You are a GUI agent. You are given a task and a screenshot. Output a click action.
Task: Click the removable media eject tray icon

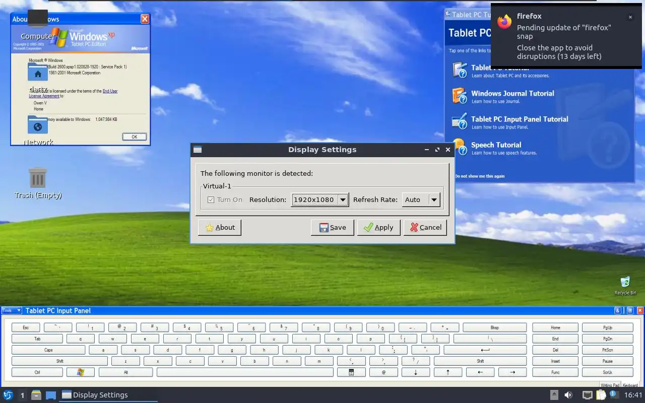tap(554, 395)
